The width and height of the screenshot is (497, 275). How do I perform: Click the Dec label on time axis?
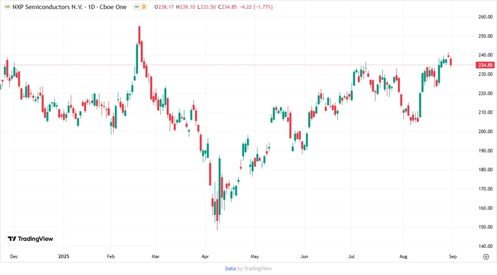pyautogui.click(x=14, y=257)
